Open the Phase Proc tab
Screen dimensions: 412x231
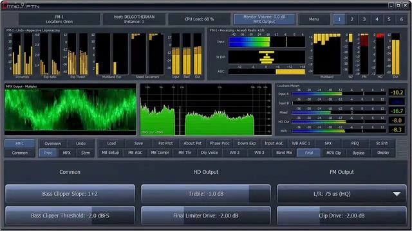(220, 143)
